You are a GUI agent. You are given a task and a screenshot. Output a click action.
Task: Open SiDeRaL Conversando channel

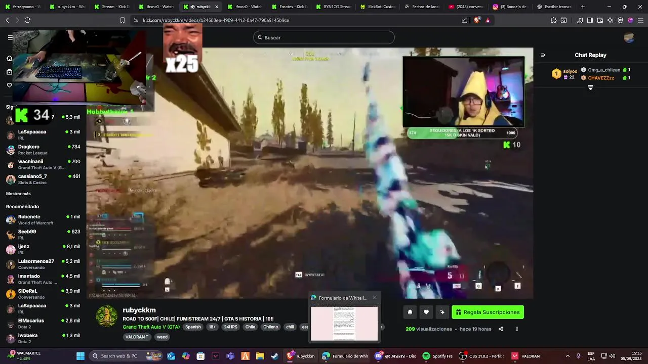[43, 294]
